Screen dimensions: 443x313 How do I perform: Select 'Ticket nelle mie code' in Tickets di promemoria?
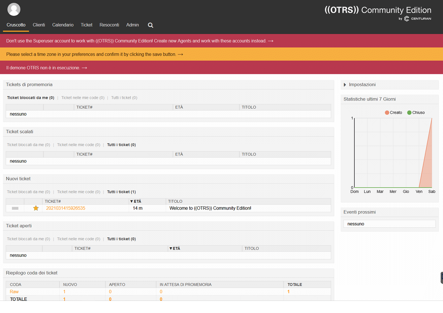click(x=83, y=98)
